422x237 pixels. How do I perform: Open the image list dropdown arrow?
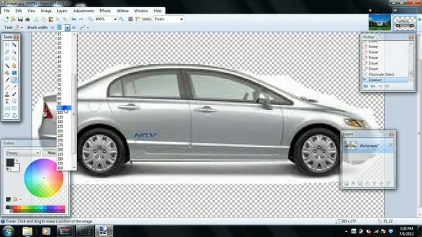(x=419, y=19)
